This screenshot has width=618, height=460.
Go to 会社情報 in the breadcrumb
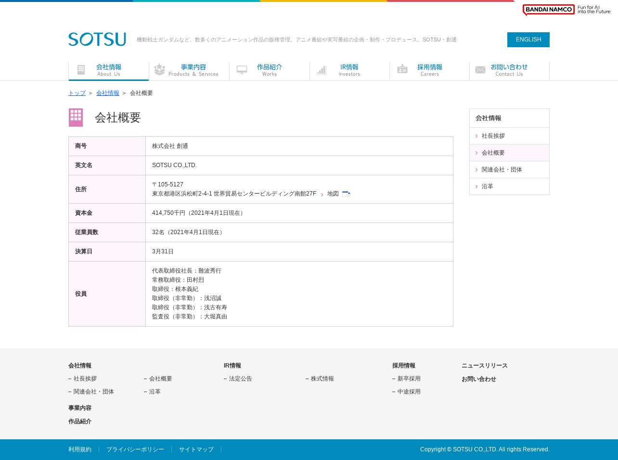pos(108,93)
